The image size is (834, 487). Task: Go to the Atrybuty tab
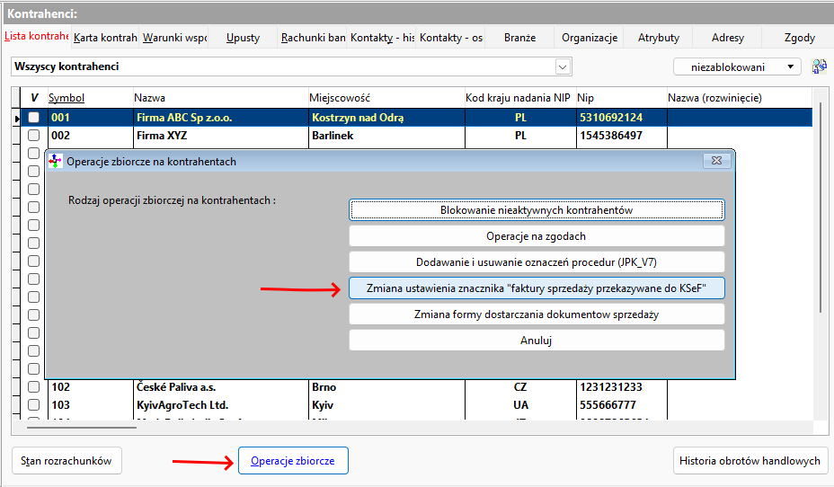click(659, 38)
